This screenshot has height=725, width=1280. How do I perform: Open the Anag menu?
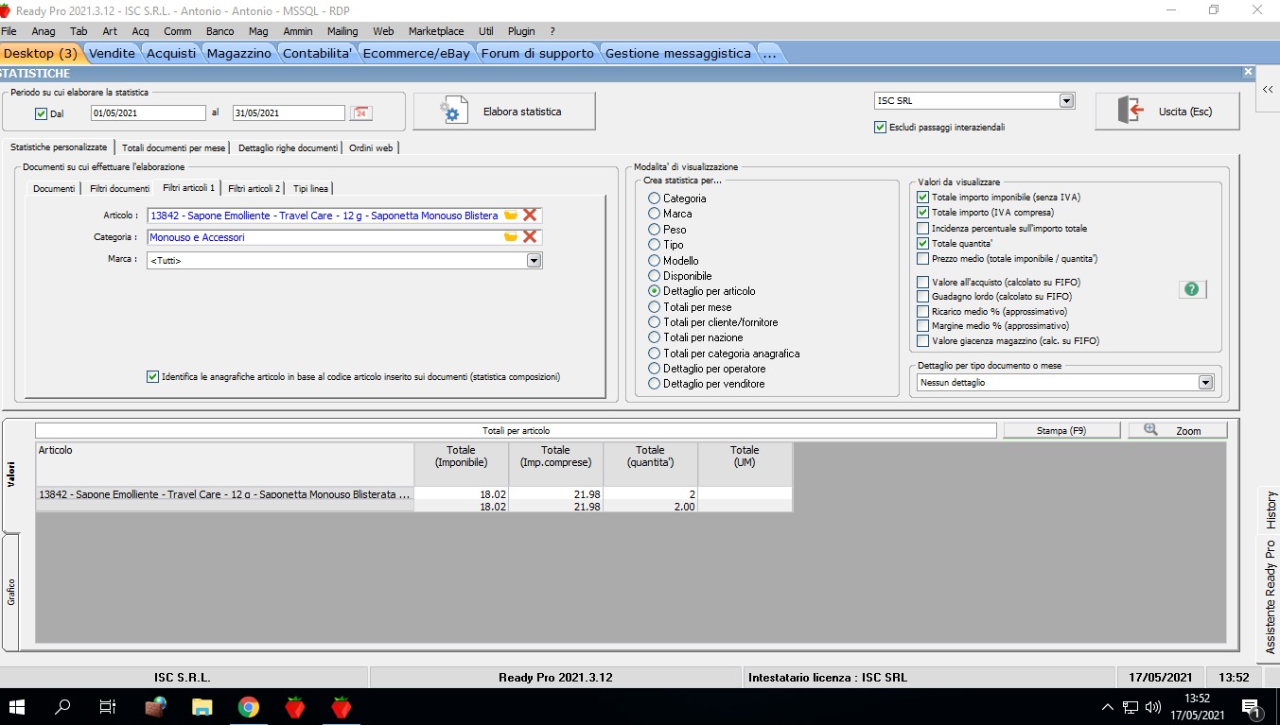tap(44, 31)
